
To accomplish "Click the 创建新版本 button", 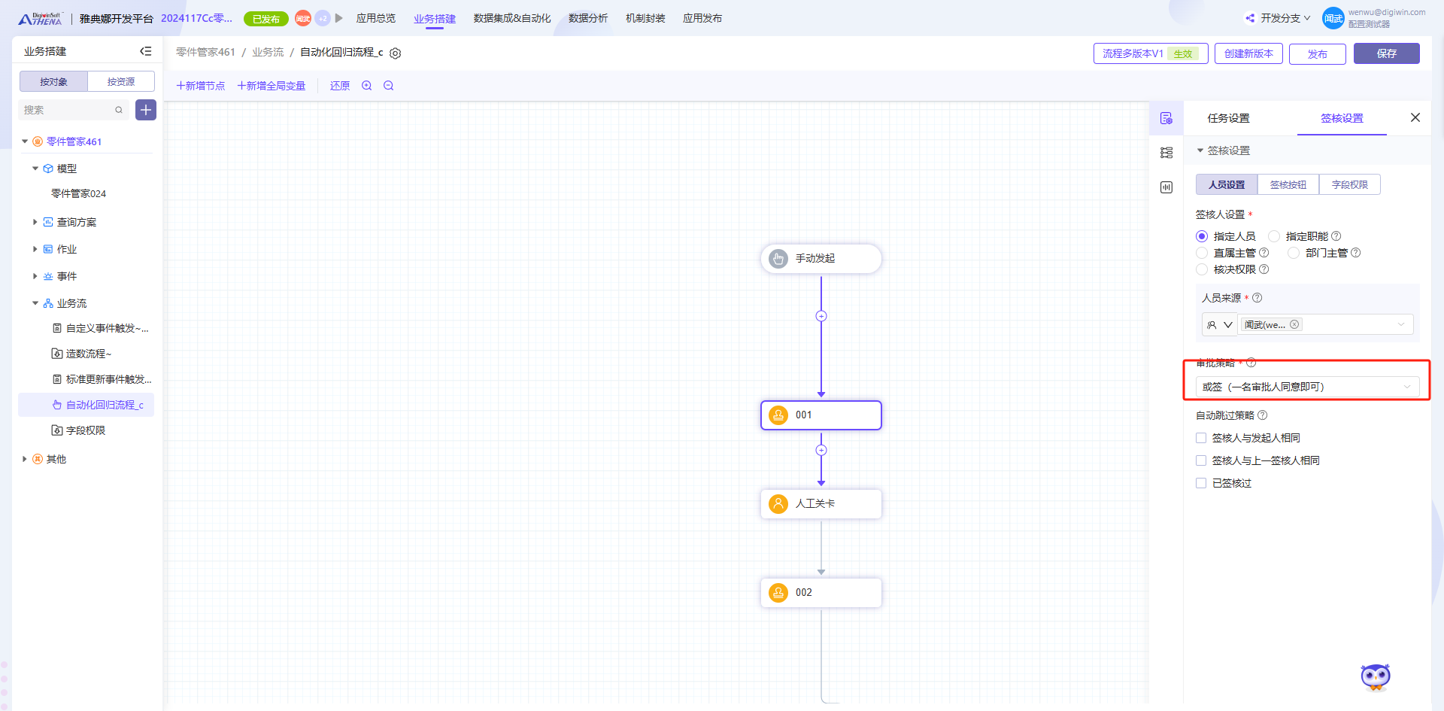I will (1248, 53).
